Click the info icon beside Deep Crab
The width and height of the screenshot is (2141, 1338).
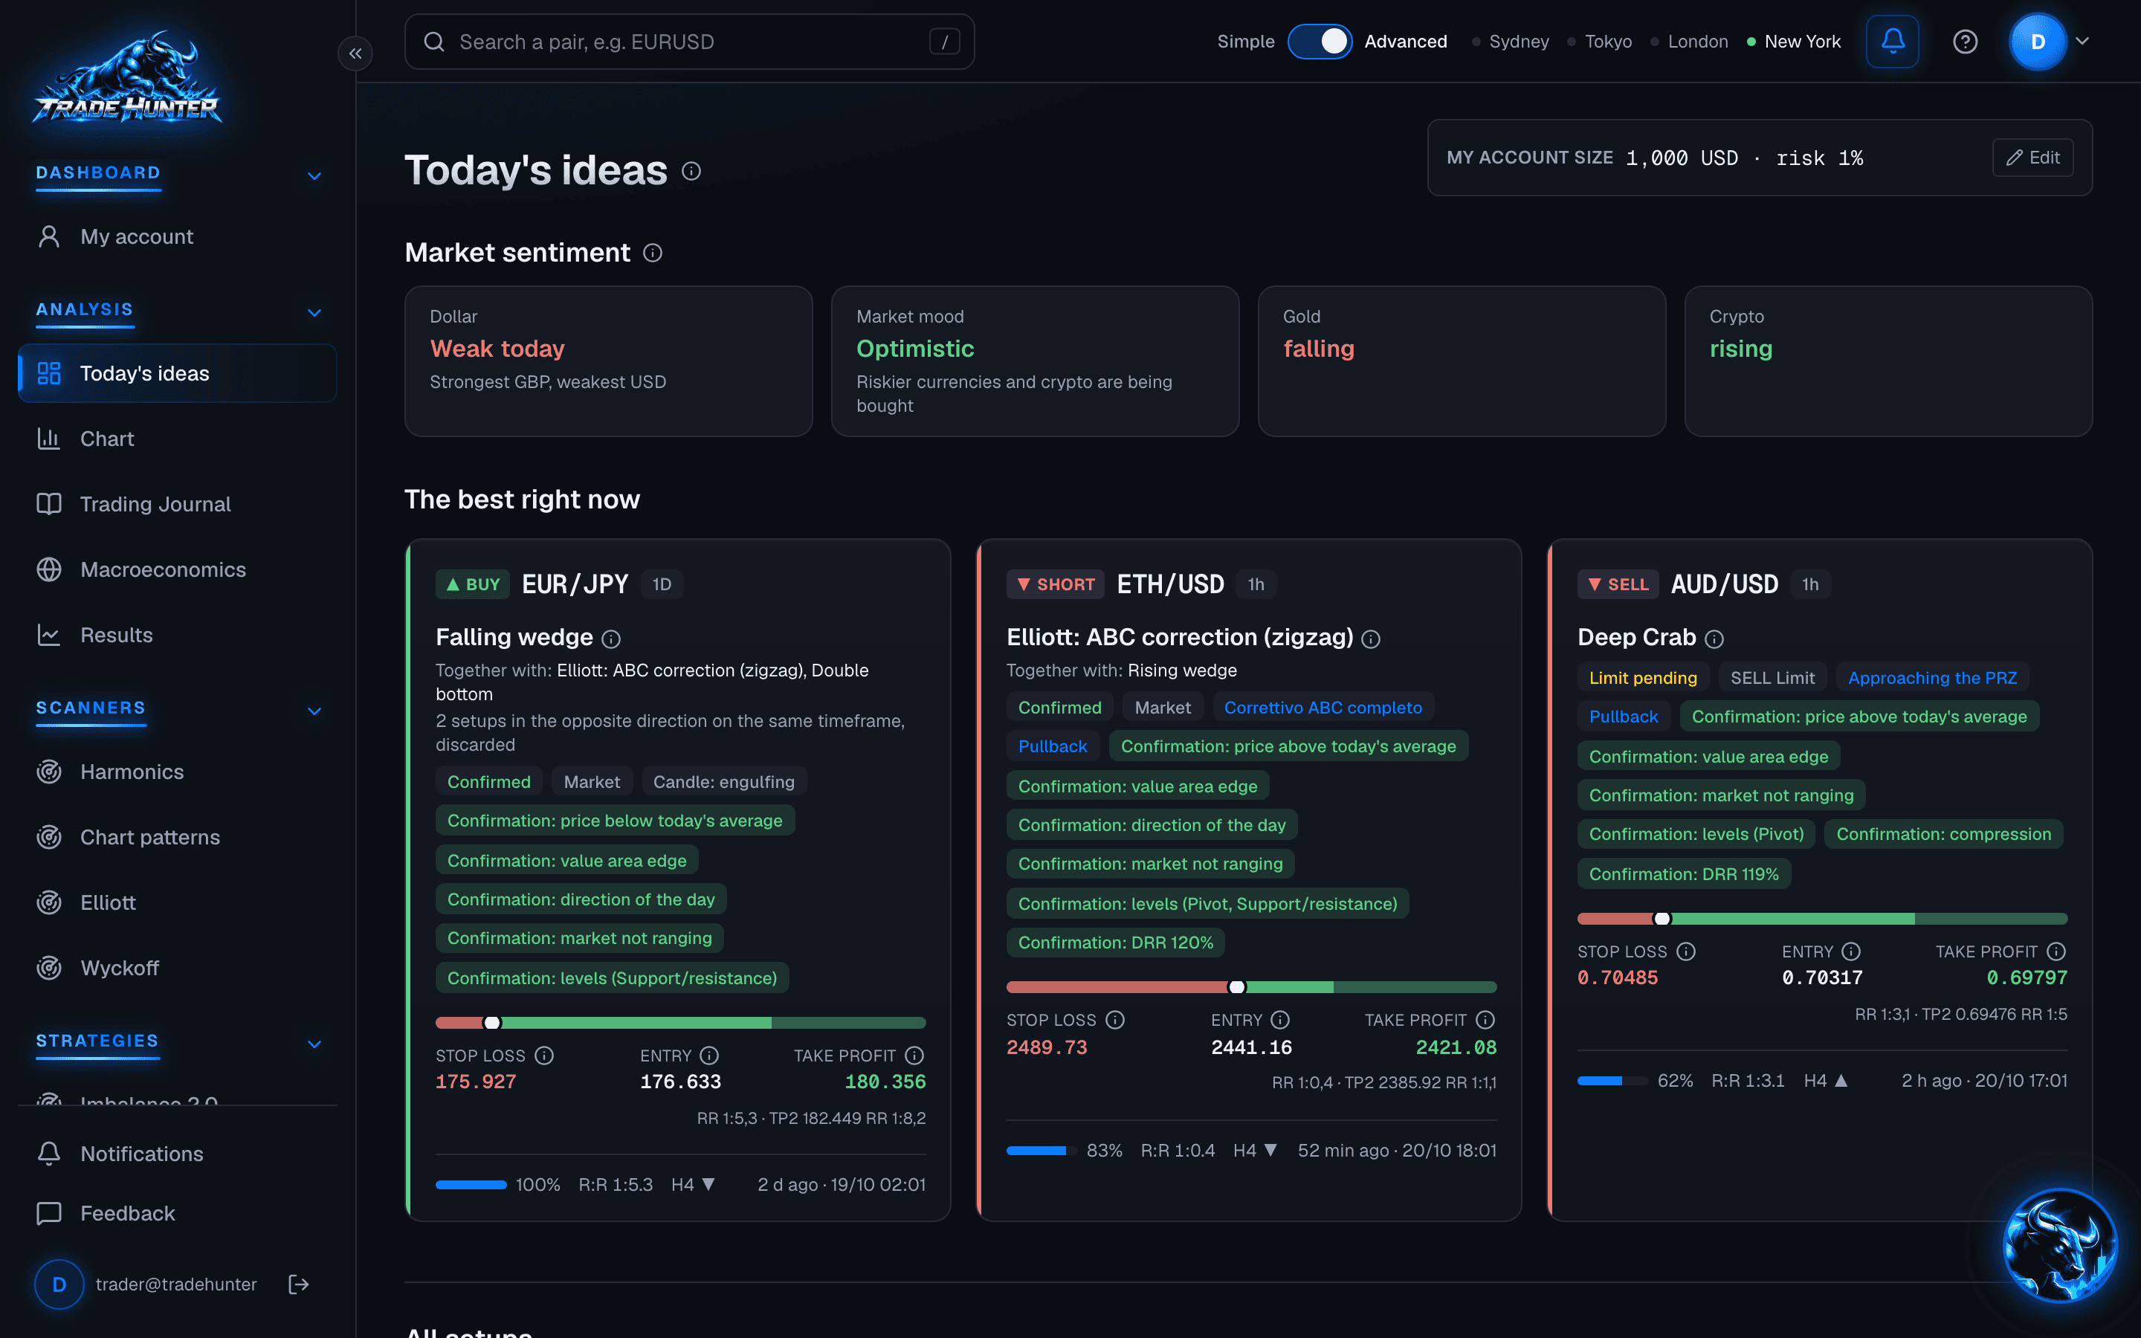[x=1714, y=639]
